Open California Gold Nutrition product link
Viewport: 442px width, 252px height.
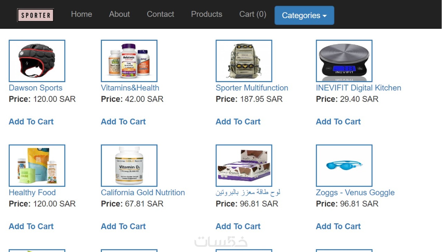point(143,193)
